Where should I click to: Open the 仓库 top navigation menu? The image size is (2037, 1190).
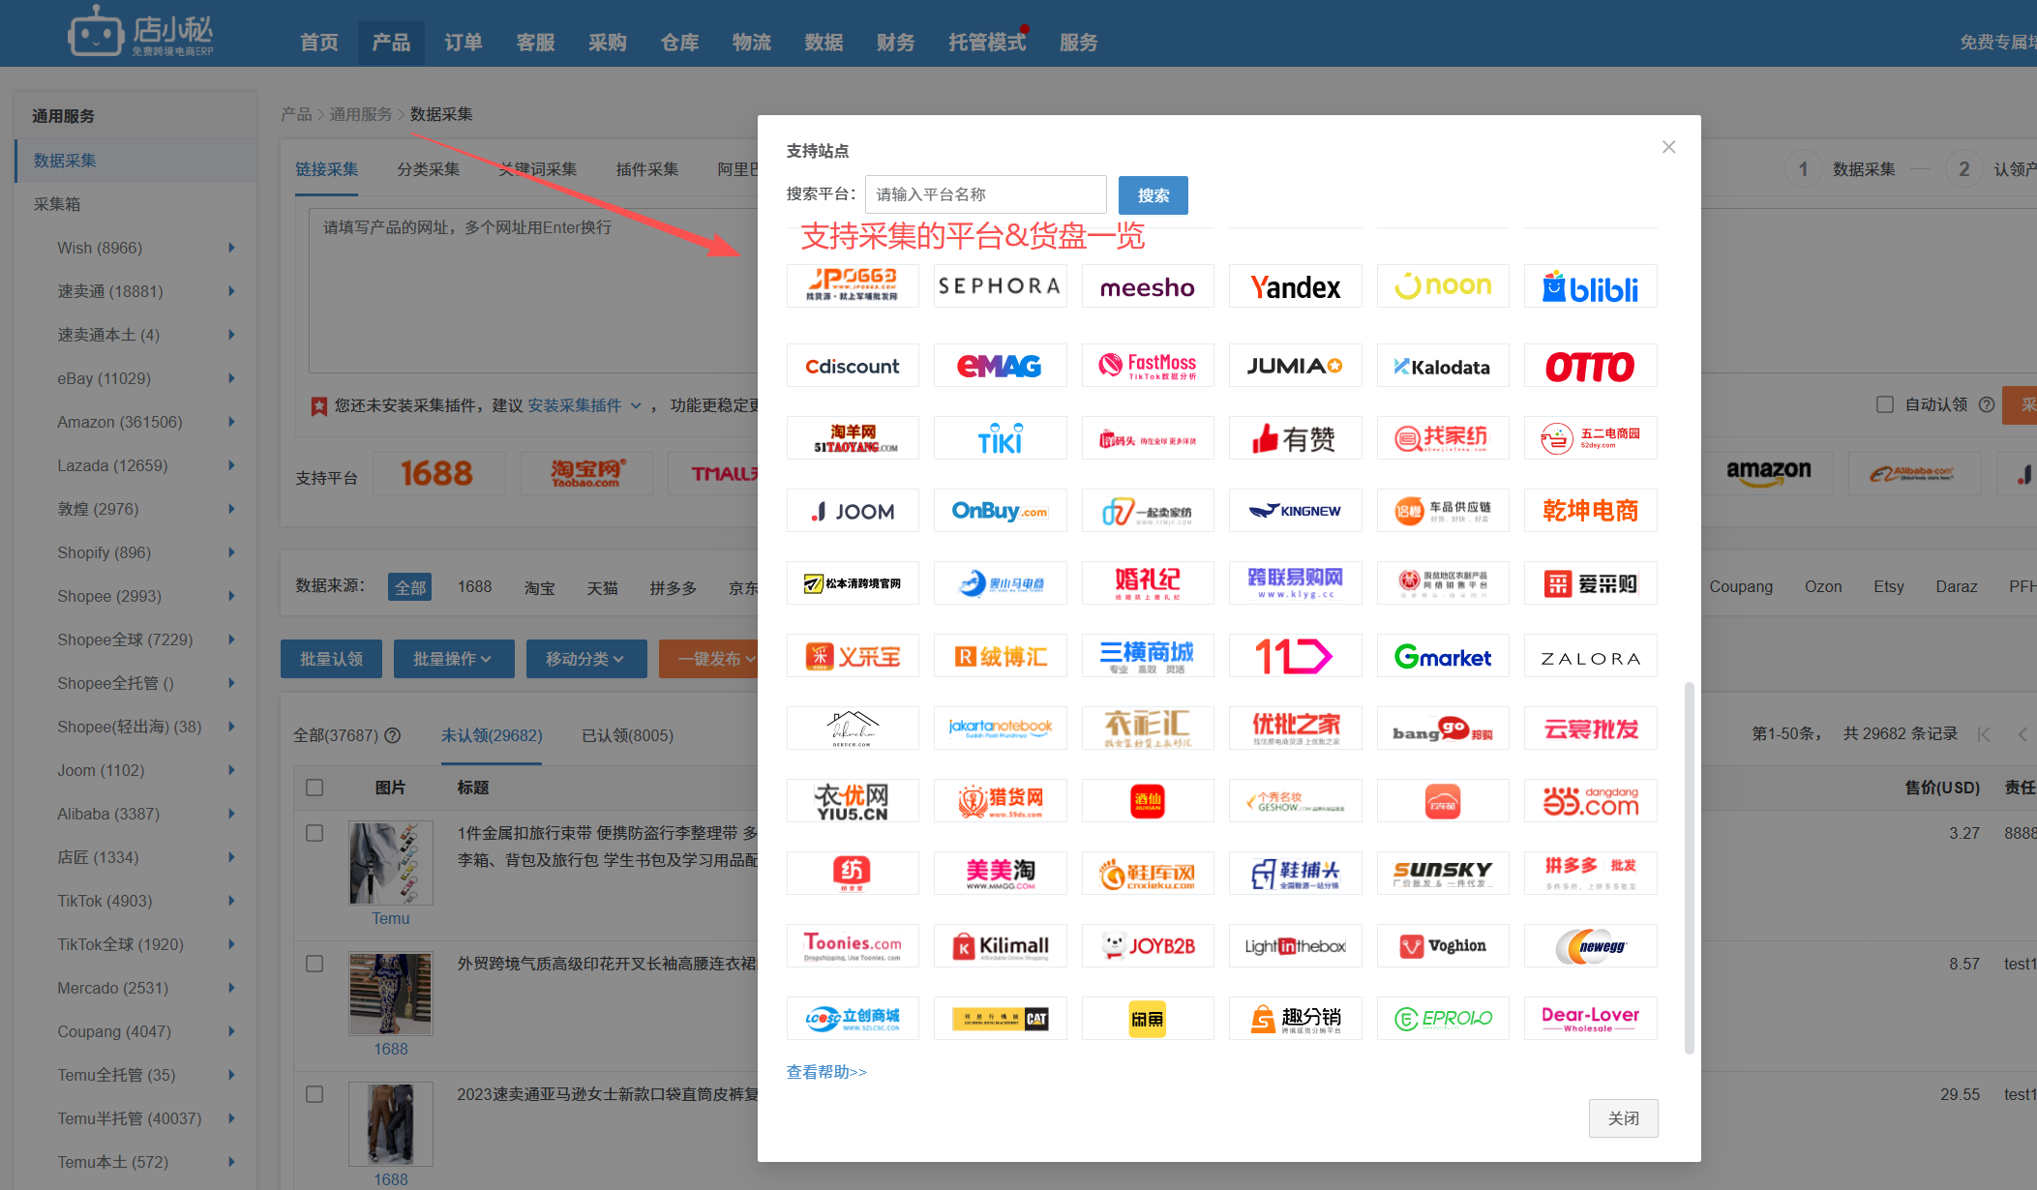point(679,43)
